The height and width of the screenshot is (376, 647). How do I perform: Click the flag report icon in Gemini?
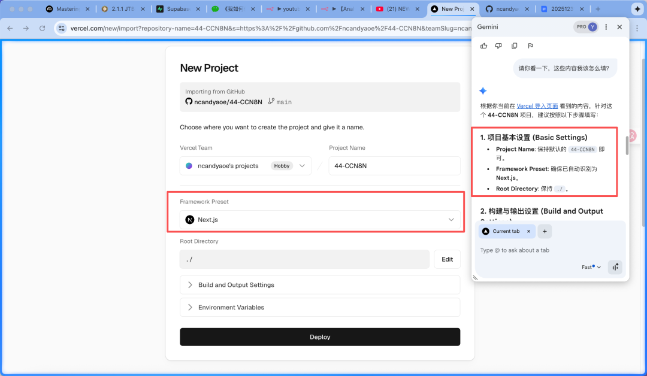click(530, 46)
